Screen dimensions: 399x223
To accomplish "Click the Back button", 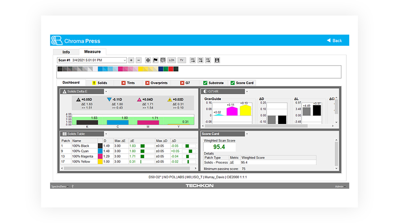I will point(334,41).
